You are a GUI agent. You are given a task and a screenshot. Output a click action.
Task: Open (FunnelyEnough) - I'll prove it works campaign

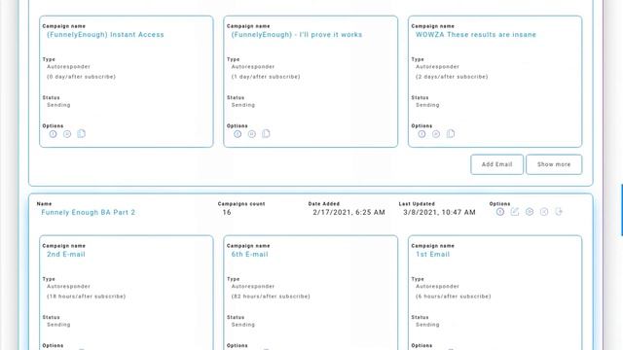click(297, 35)
